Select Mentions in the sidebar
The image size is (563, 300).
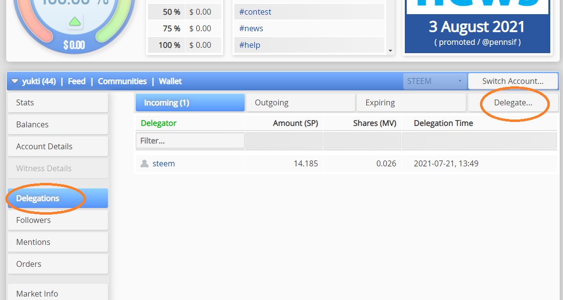click(x=58, y=242)
